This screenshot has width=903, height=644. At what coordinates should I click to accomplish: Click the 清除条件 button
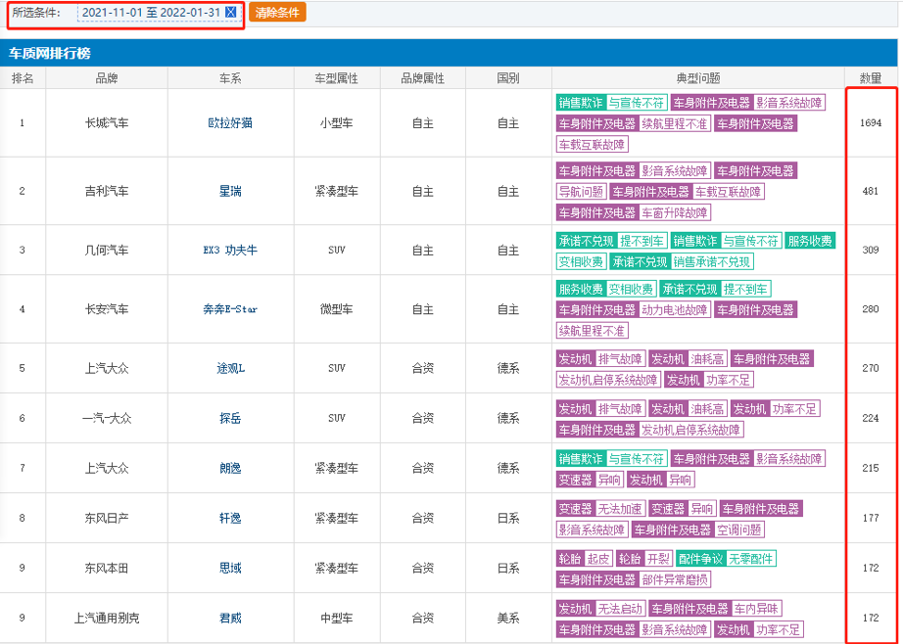[277, 12]
